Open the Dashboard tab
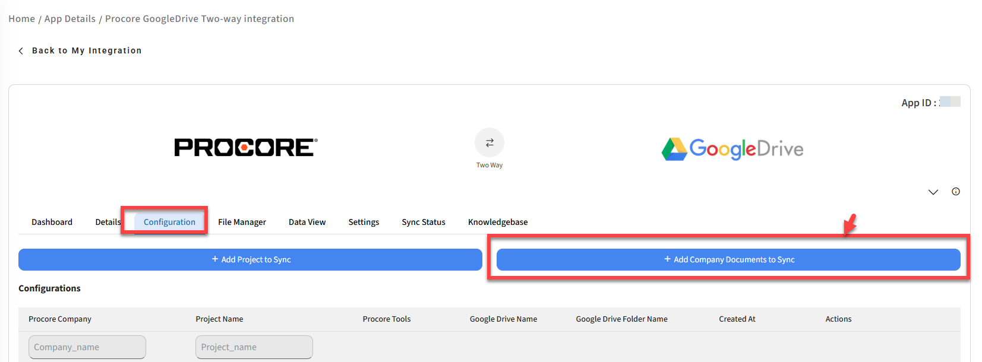This screenshot has height=362, width=982. tap(52, 222)
